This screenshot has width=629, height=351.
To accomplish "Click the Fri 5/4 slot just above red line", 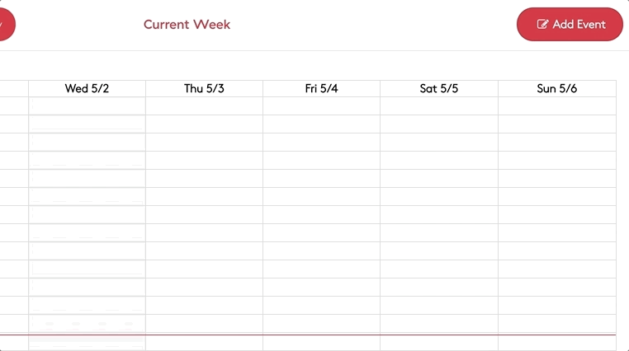I will 321,324.
